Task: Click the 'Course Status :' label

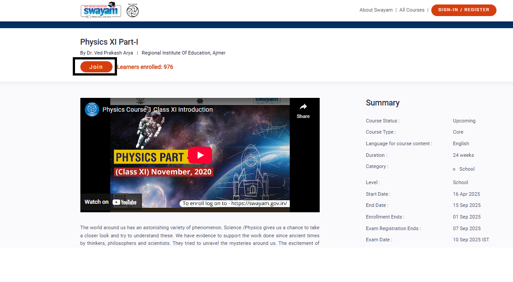Action: [x=383, y=121]
